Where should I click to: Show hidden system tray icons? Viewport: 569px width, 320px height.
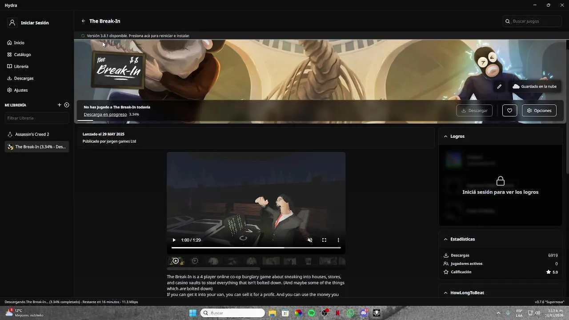498,313
